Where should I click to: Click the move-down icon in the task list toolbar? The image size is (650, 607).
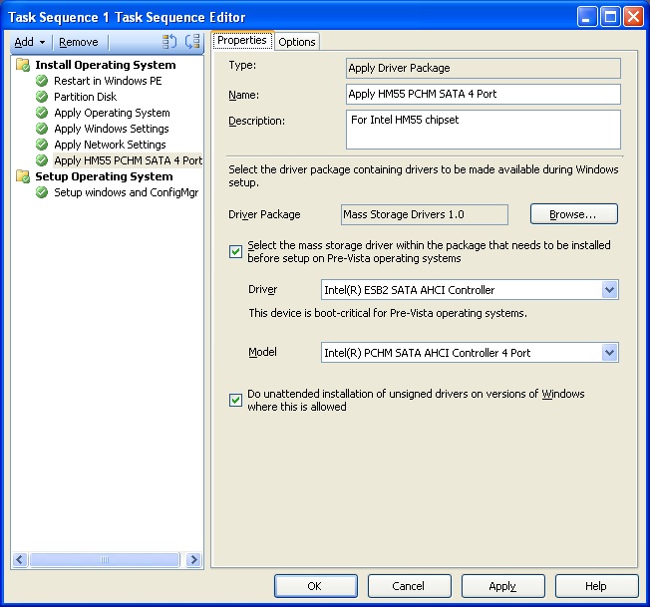point(192,42)
